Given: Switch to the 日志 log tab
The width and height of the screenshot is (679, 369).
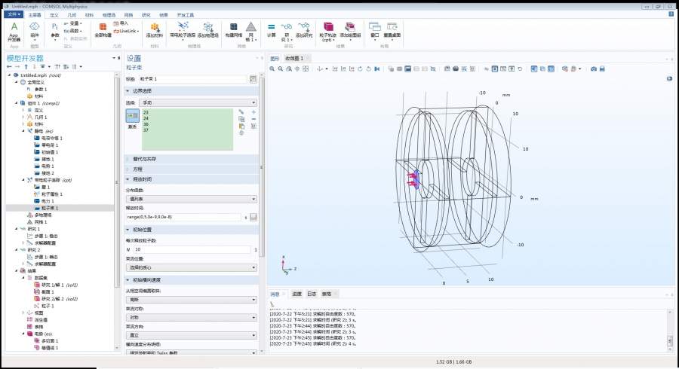Looking at the screenshot, I should pyautogui.click(x=311, y=294).
